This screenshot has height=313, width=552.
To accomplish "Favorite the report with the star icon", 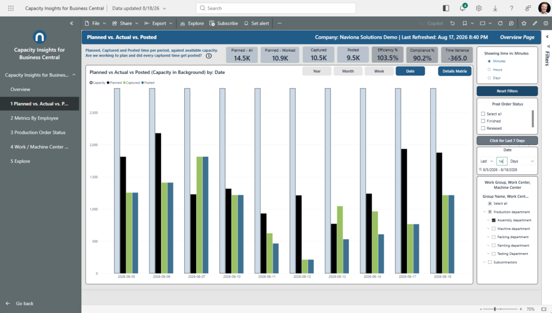I will coord(524,23).
